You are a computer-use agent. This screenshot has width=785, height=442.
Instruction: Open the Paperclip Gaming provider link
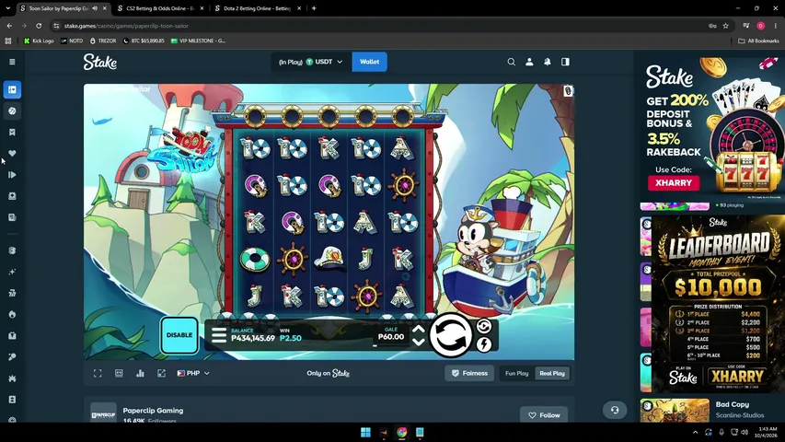coord(153,411)
